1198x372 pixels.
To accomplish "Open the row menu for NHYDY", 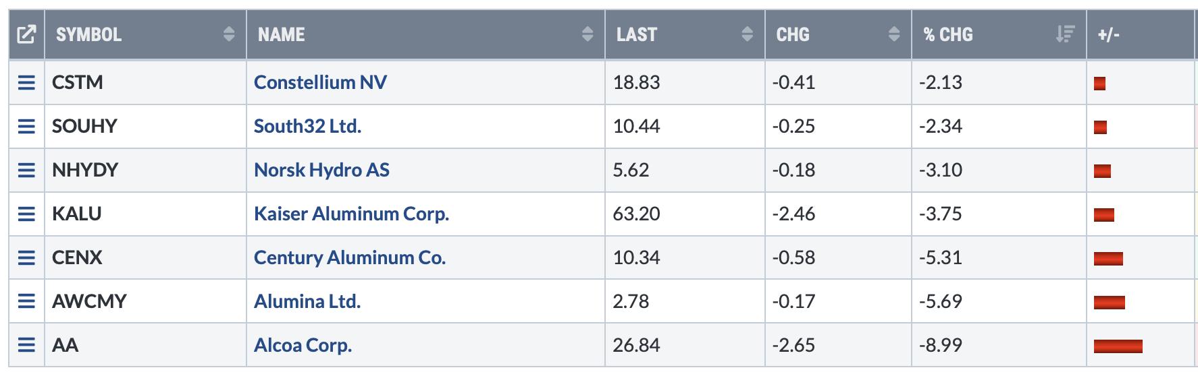I will point(26,170).
